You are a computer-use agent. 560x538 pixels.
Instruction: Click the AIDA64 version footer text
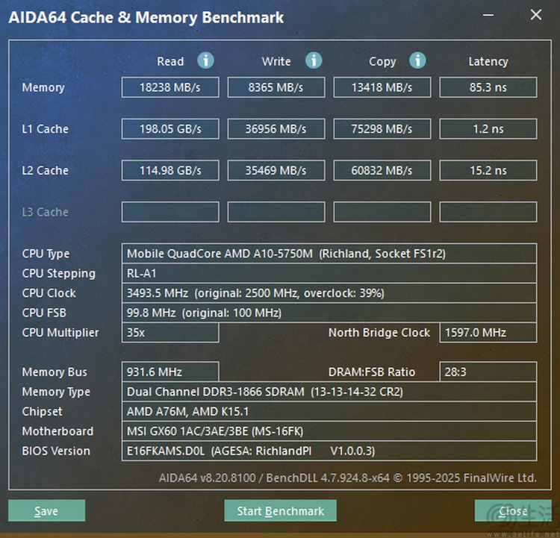pyautogui.click(x=347, y=478)
